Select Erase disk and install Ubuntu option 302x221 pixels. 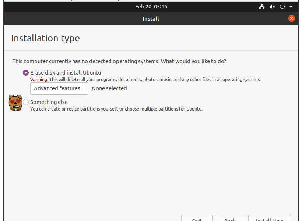(x=26, y=73)
